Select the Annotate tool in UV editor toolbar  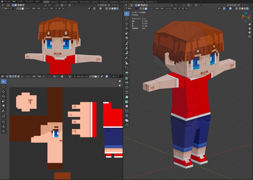(3, 111)
